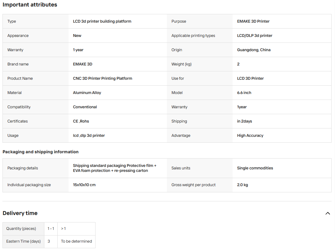Select the CNC 3D Printer Printing Platform text
Image resolution: width=335 pixels, height=251 pixels.
pos(103,78)
